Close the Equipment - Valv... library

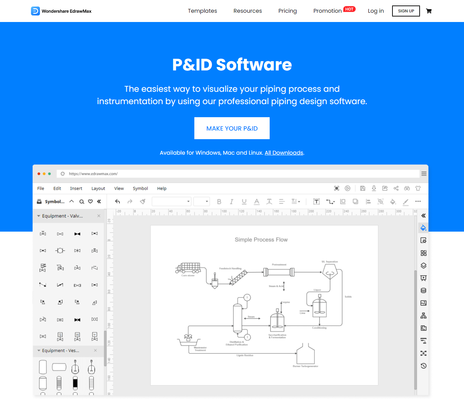(x=99, y=216)
